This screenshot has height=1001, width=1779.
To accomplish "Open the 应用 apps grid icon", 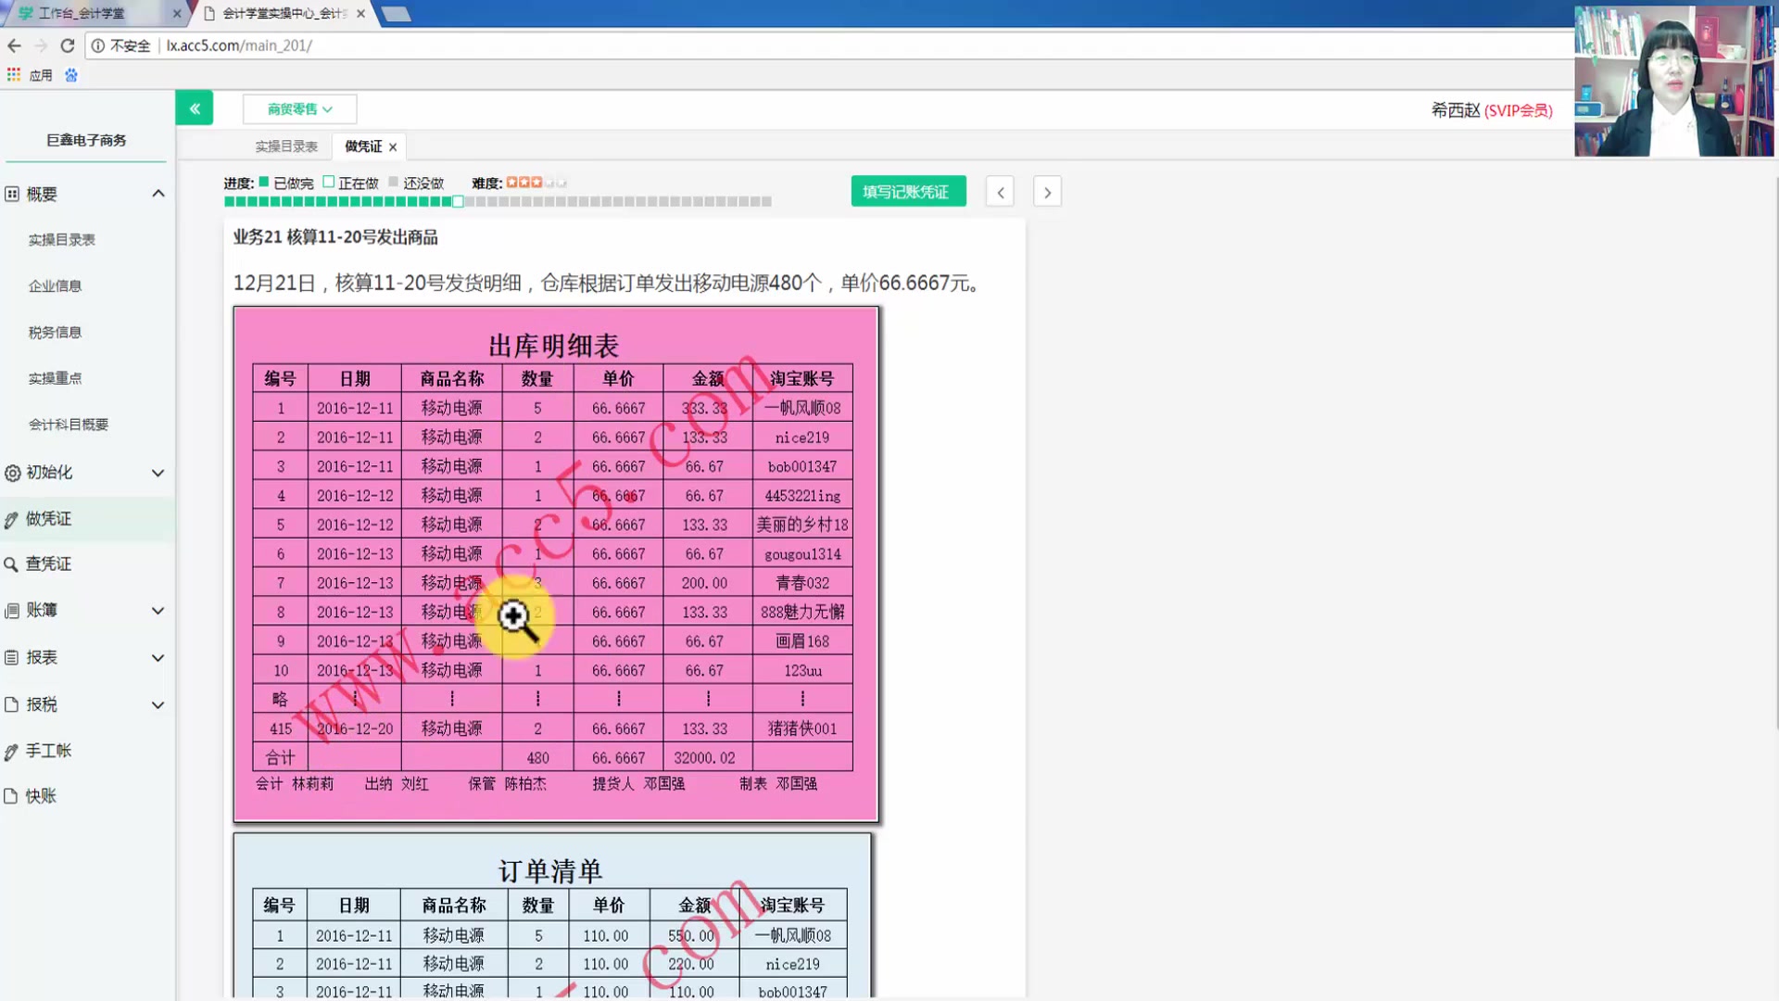I will 13,75.
